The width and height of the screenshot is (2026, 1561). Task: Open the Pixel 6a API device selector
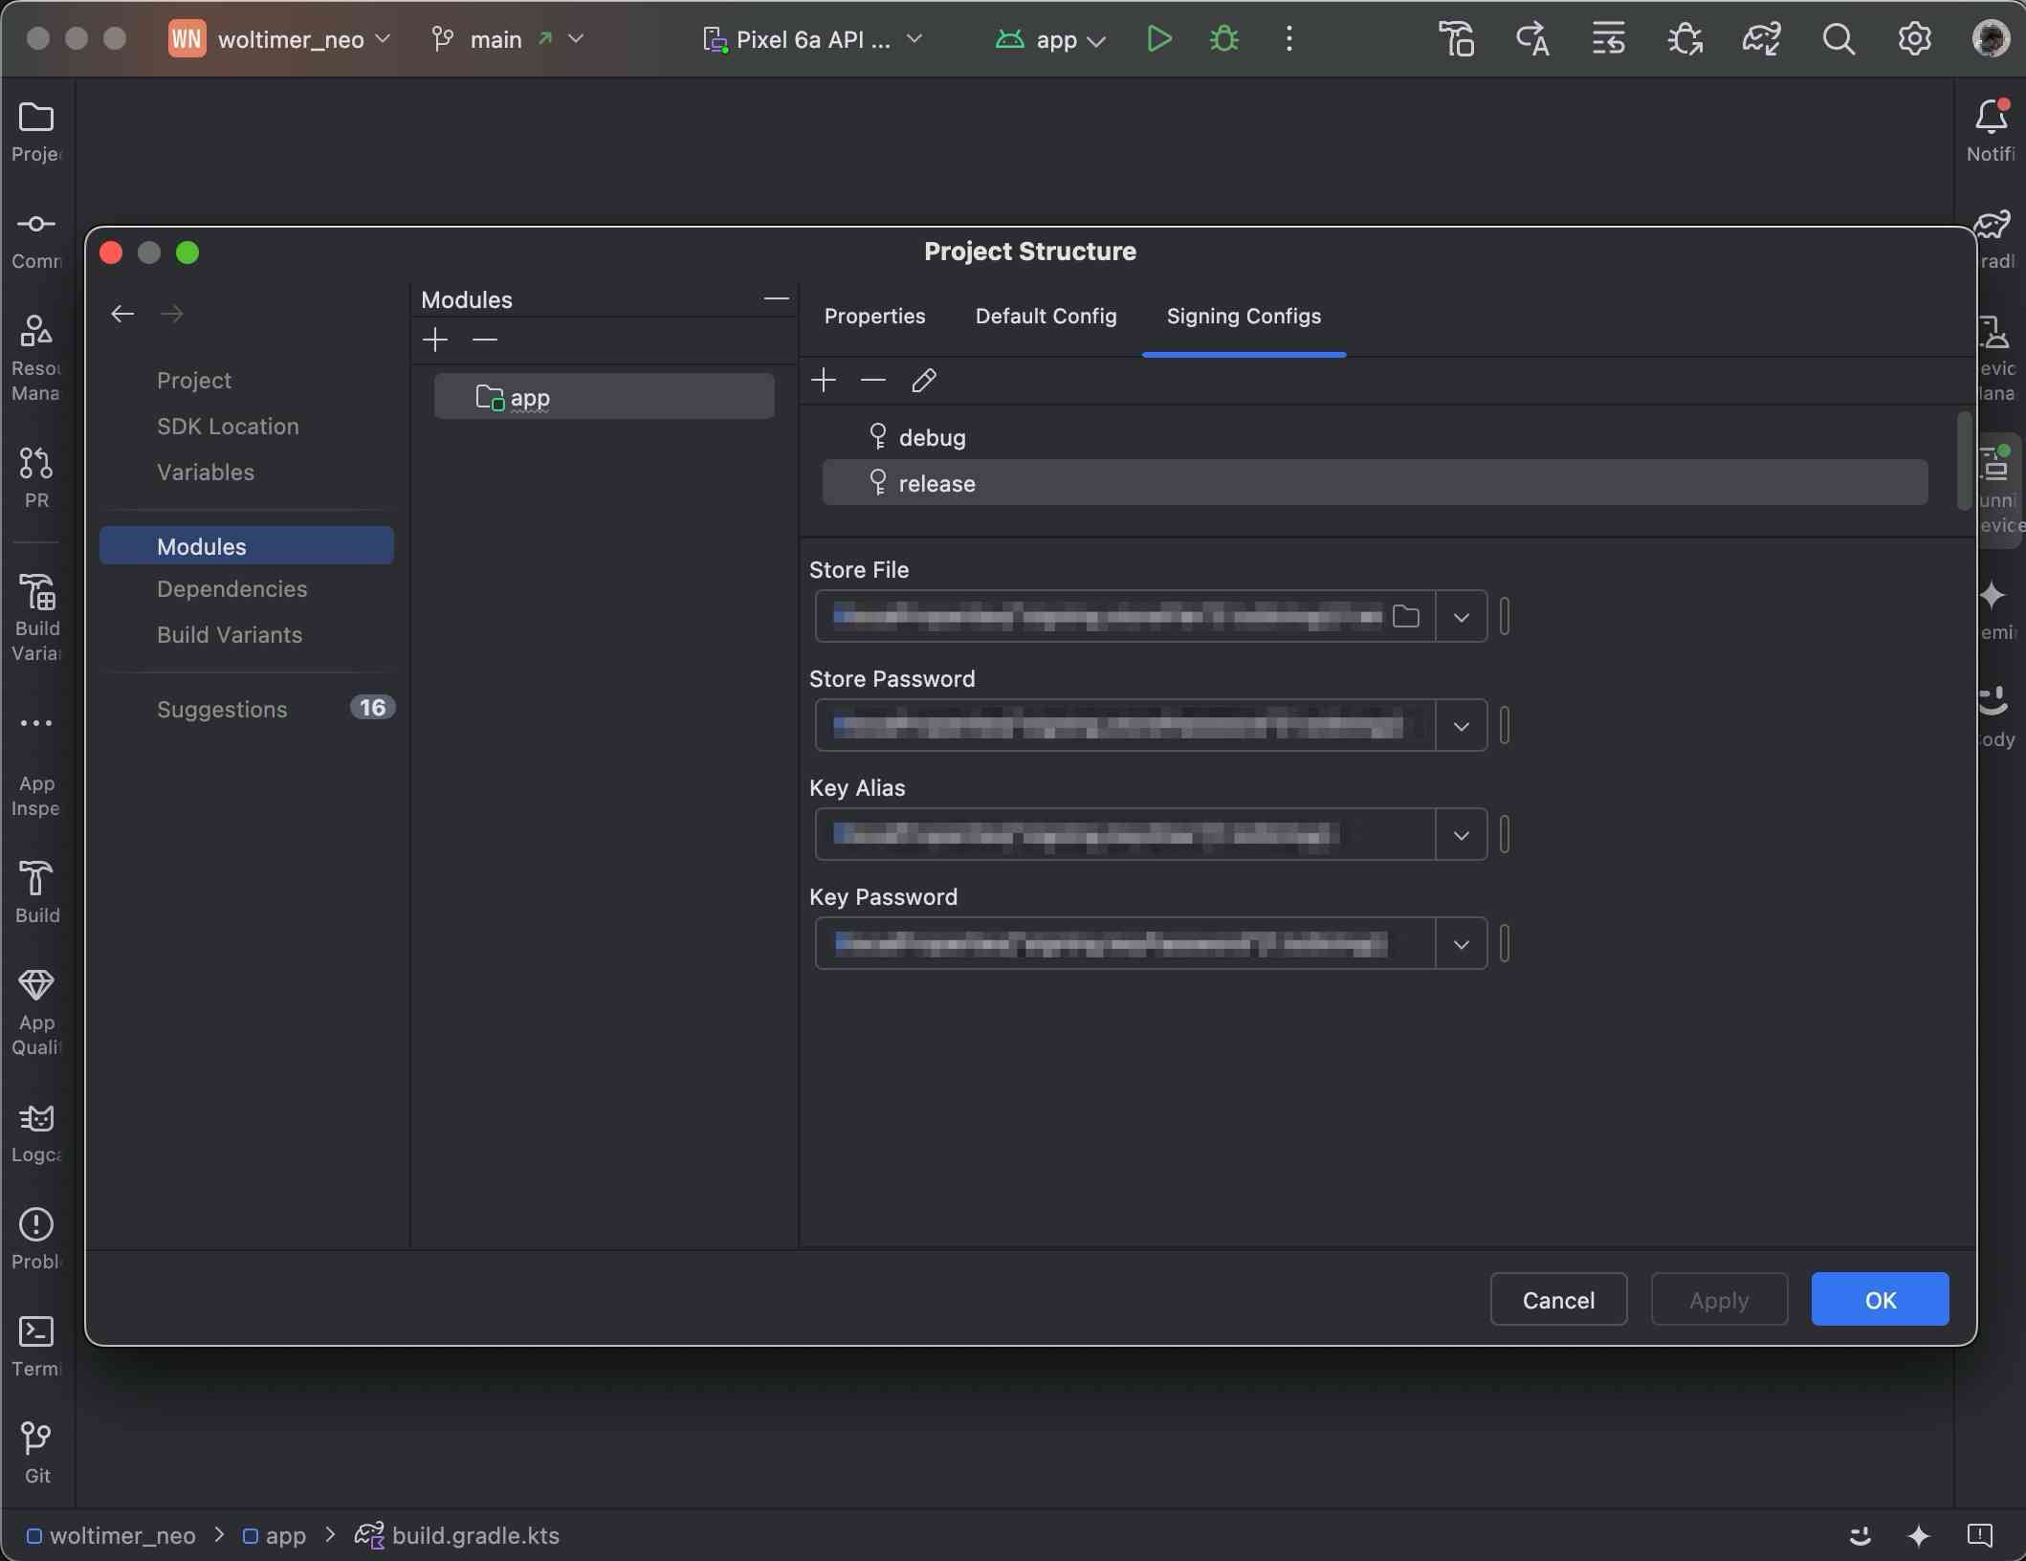pyautogui.click(x=813, y=39)
